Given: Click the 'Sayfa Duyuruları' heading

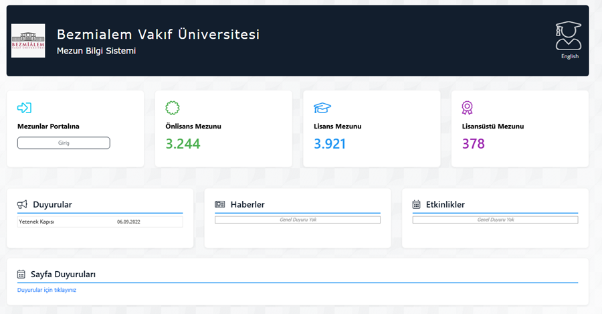Looking at the screenshot, I should coord(64,274).
